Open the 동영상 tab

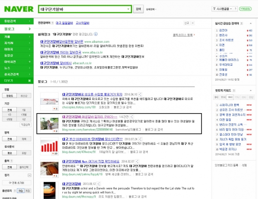coord(16,55)
